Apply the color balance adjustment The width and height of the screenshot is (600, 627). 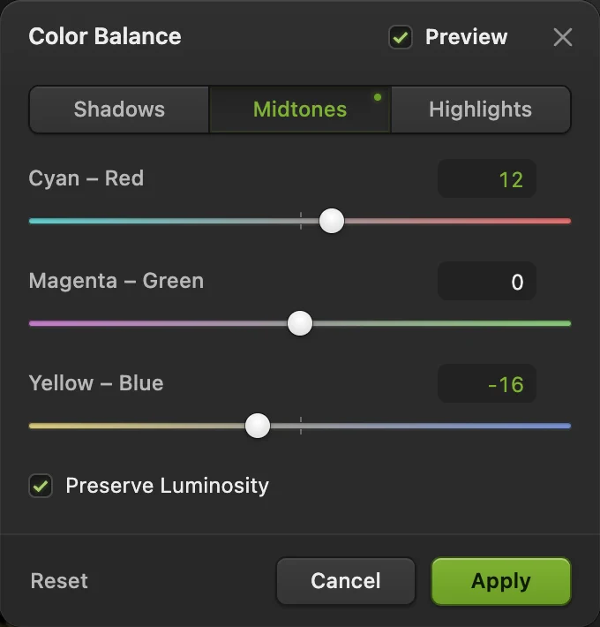point(501,580)
